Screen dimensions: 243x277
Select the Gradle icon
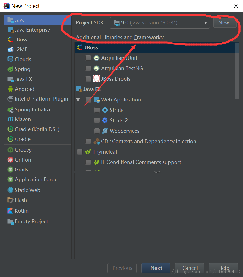coord(10,139)
